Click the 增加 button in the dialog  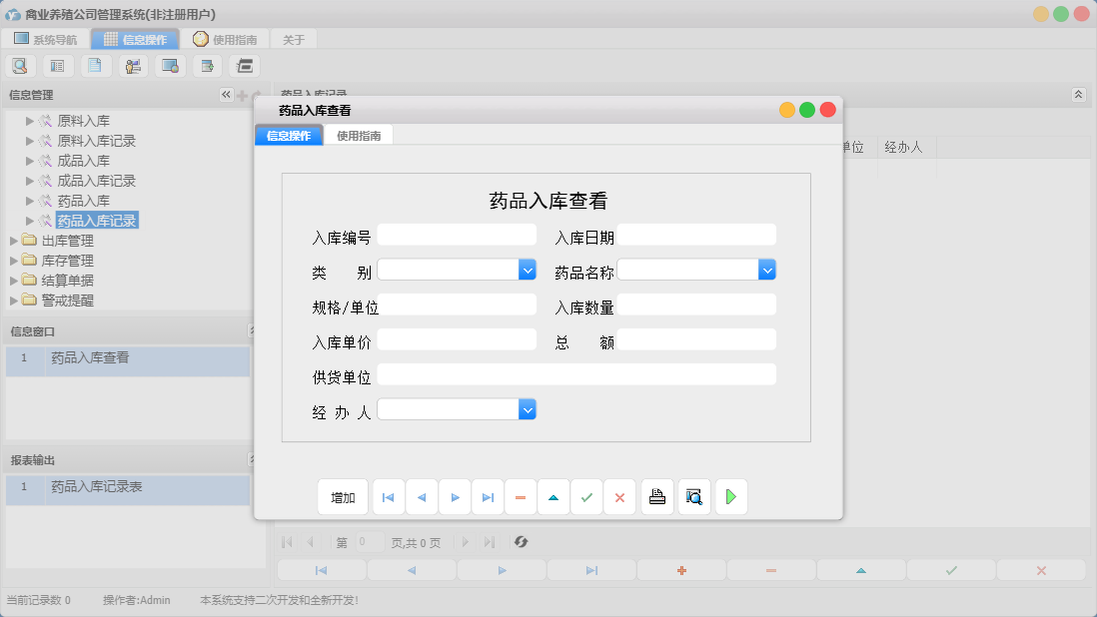pos(343,496)
